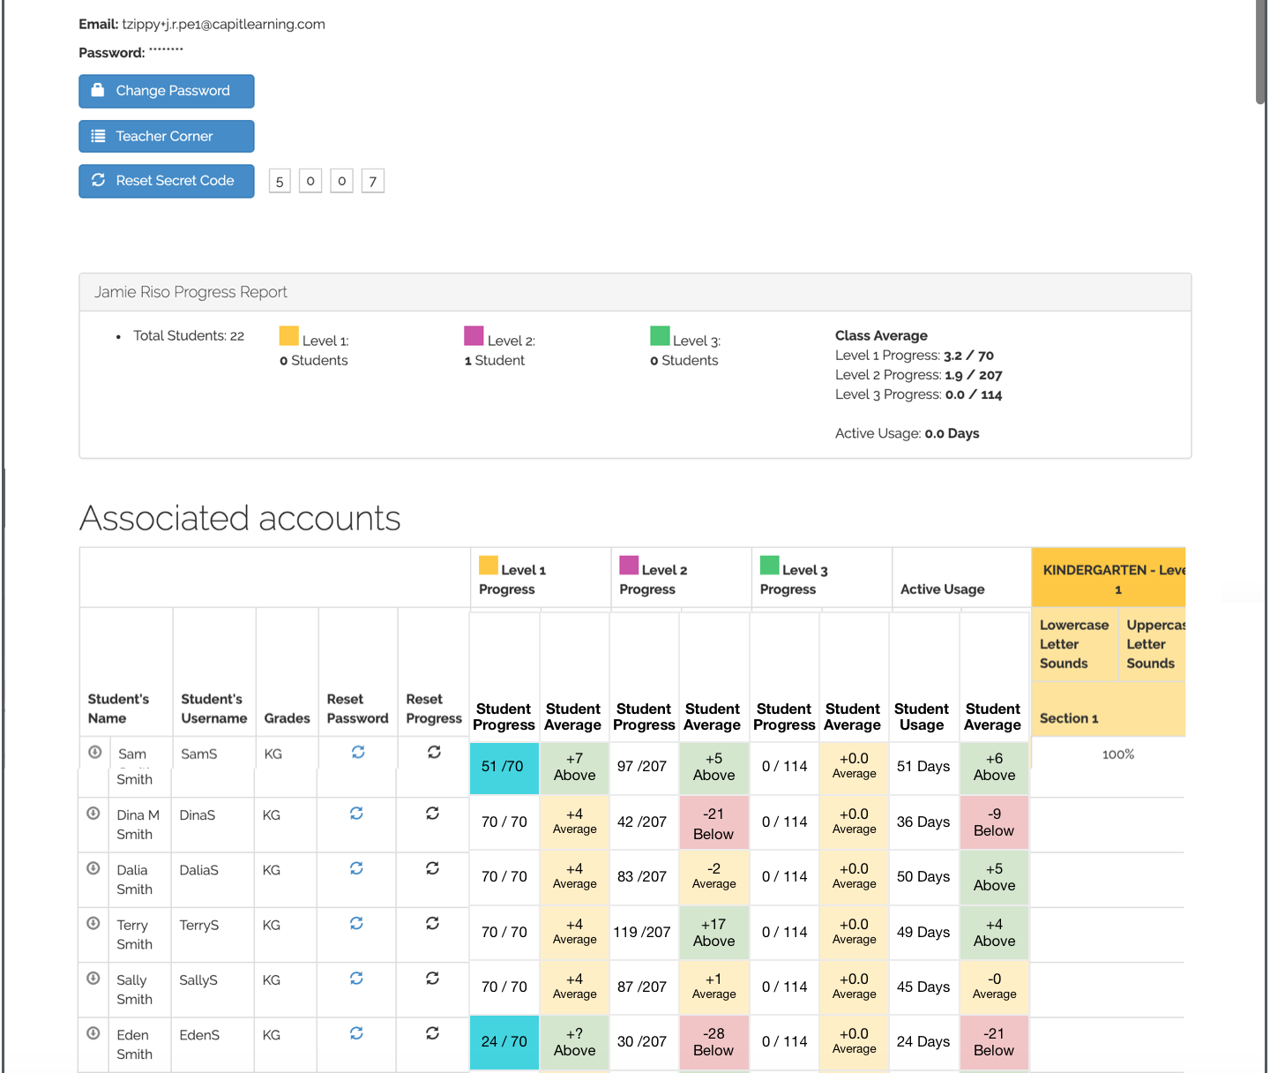Click the Level 3 Progress column header

[822, 578]
